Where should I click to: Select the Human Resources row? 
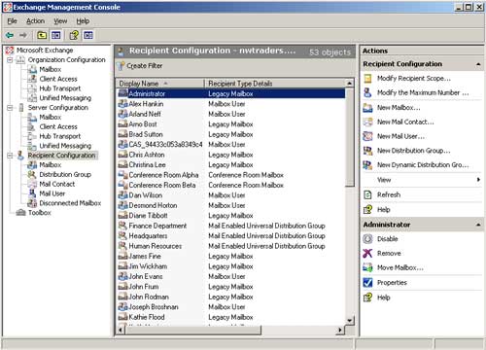click(x=230, y=246)
